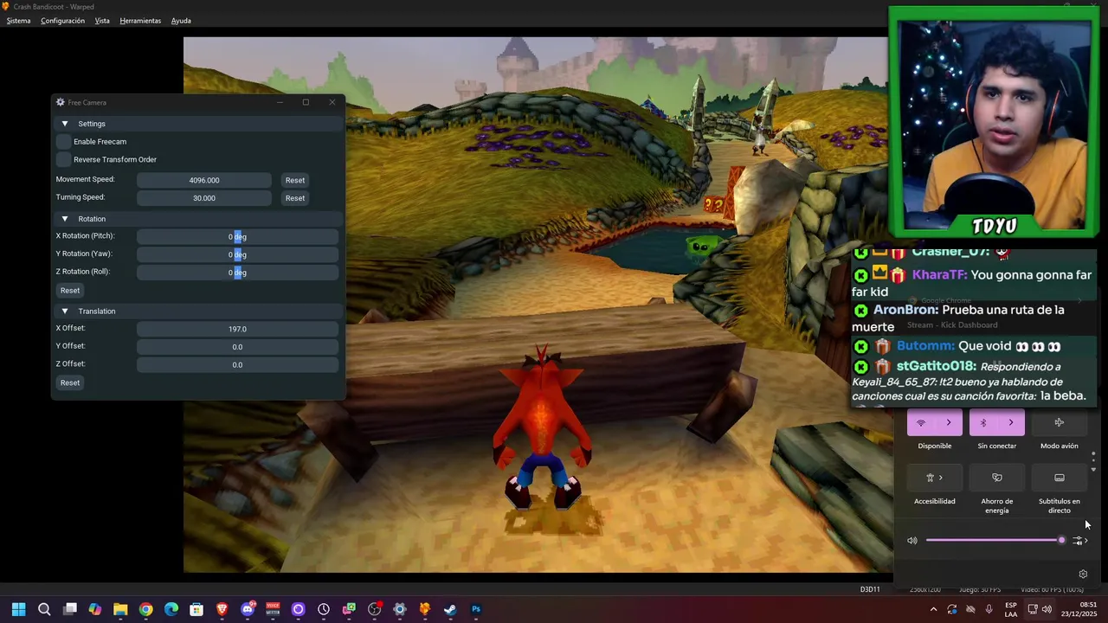This screenshot has width=1108, height=623.
Task: Show hidden tray icons chevron
Action: [933, 609]
